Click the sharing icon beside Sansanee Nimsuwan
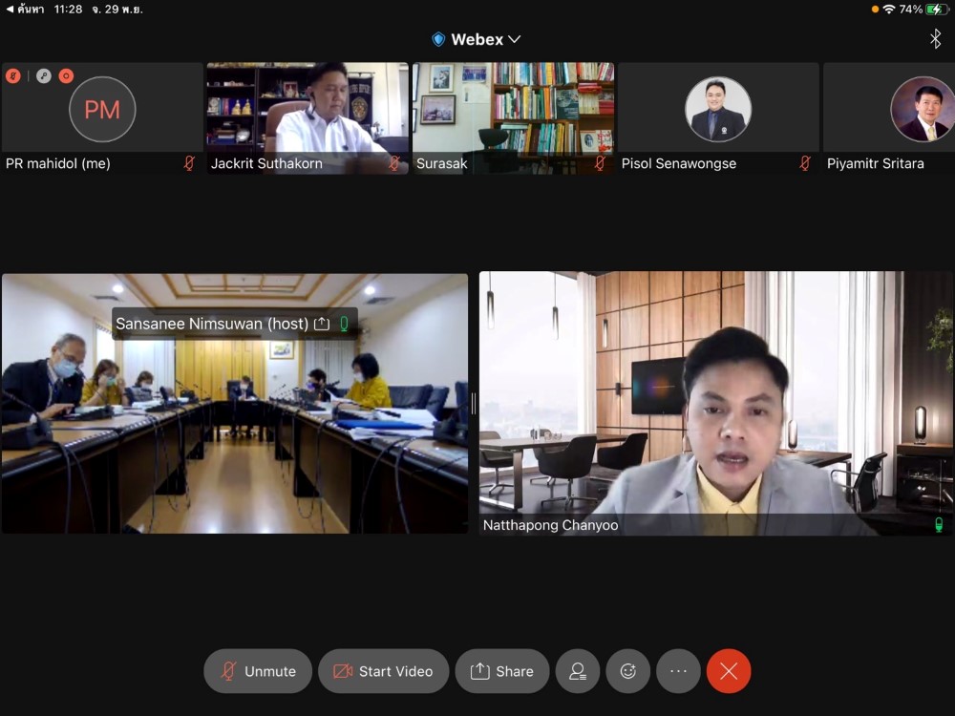This screenshot has width=955, height=716. (322, 324)
